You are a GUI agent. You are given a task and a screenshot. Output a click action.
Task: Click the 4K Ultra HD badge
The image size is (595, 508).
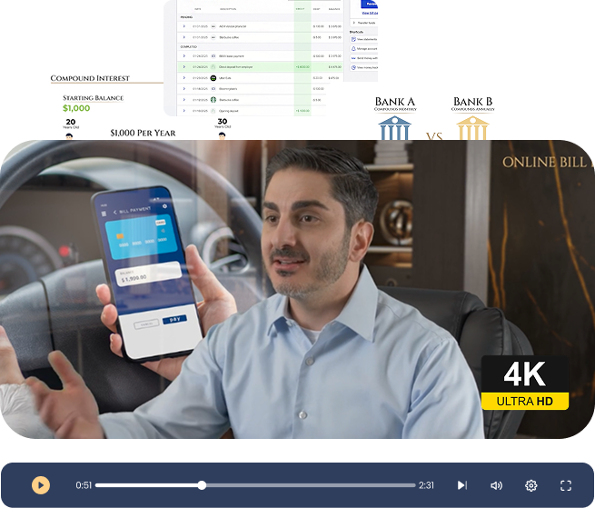524,383
